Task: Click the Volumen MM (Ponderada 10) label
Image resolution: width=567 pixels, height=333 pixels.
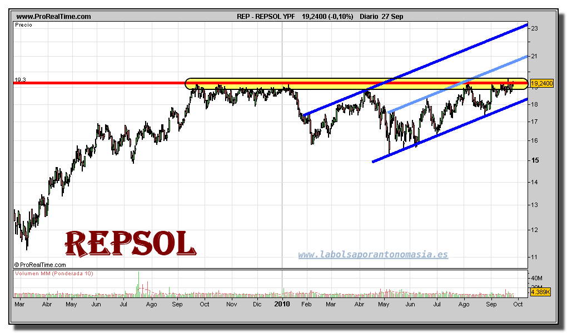Action: pyautogui.click(x=54, y=274)
